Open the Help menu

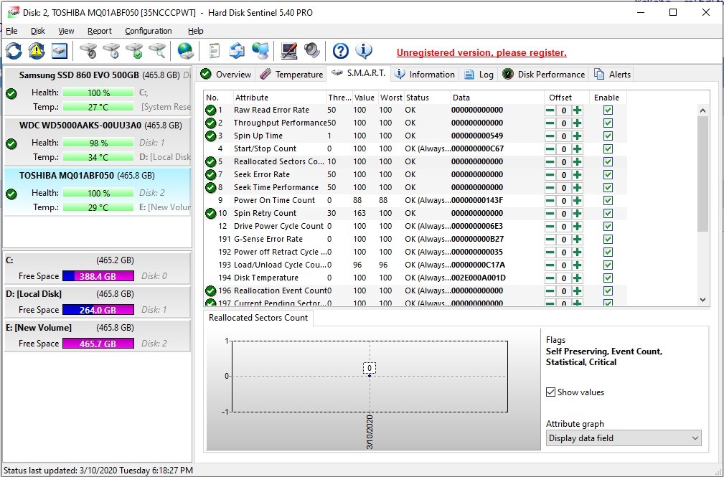click(x=195, y=31)
